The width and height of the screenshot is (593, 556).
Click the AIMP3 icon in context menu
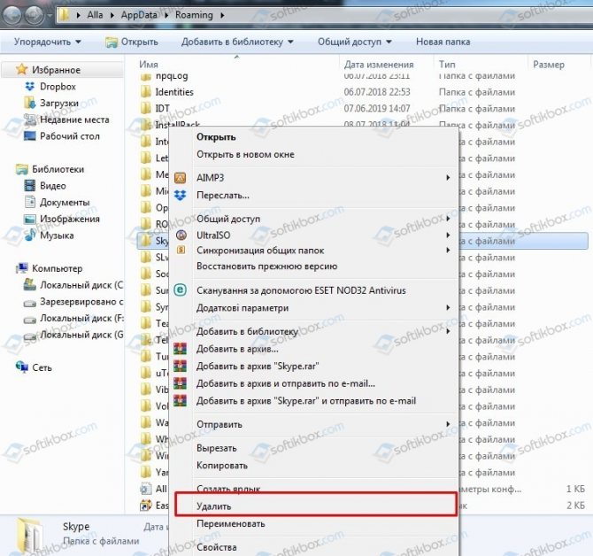click(180, 178)
